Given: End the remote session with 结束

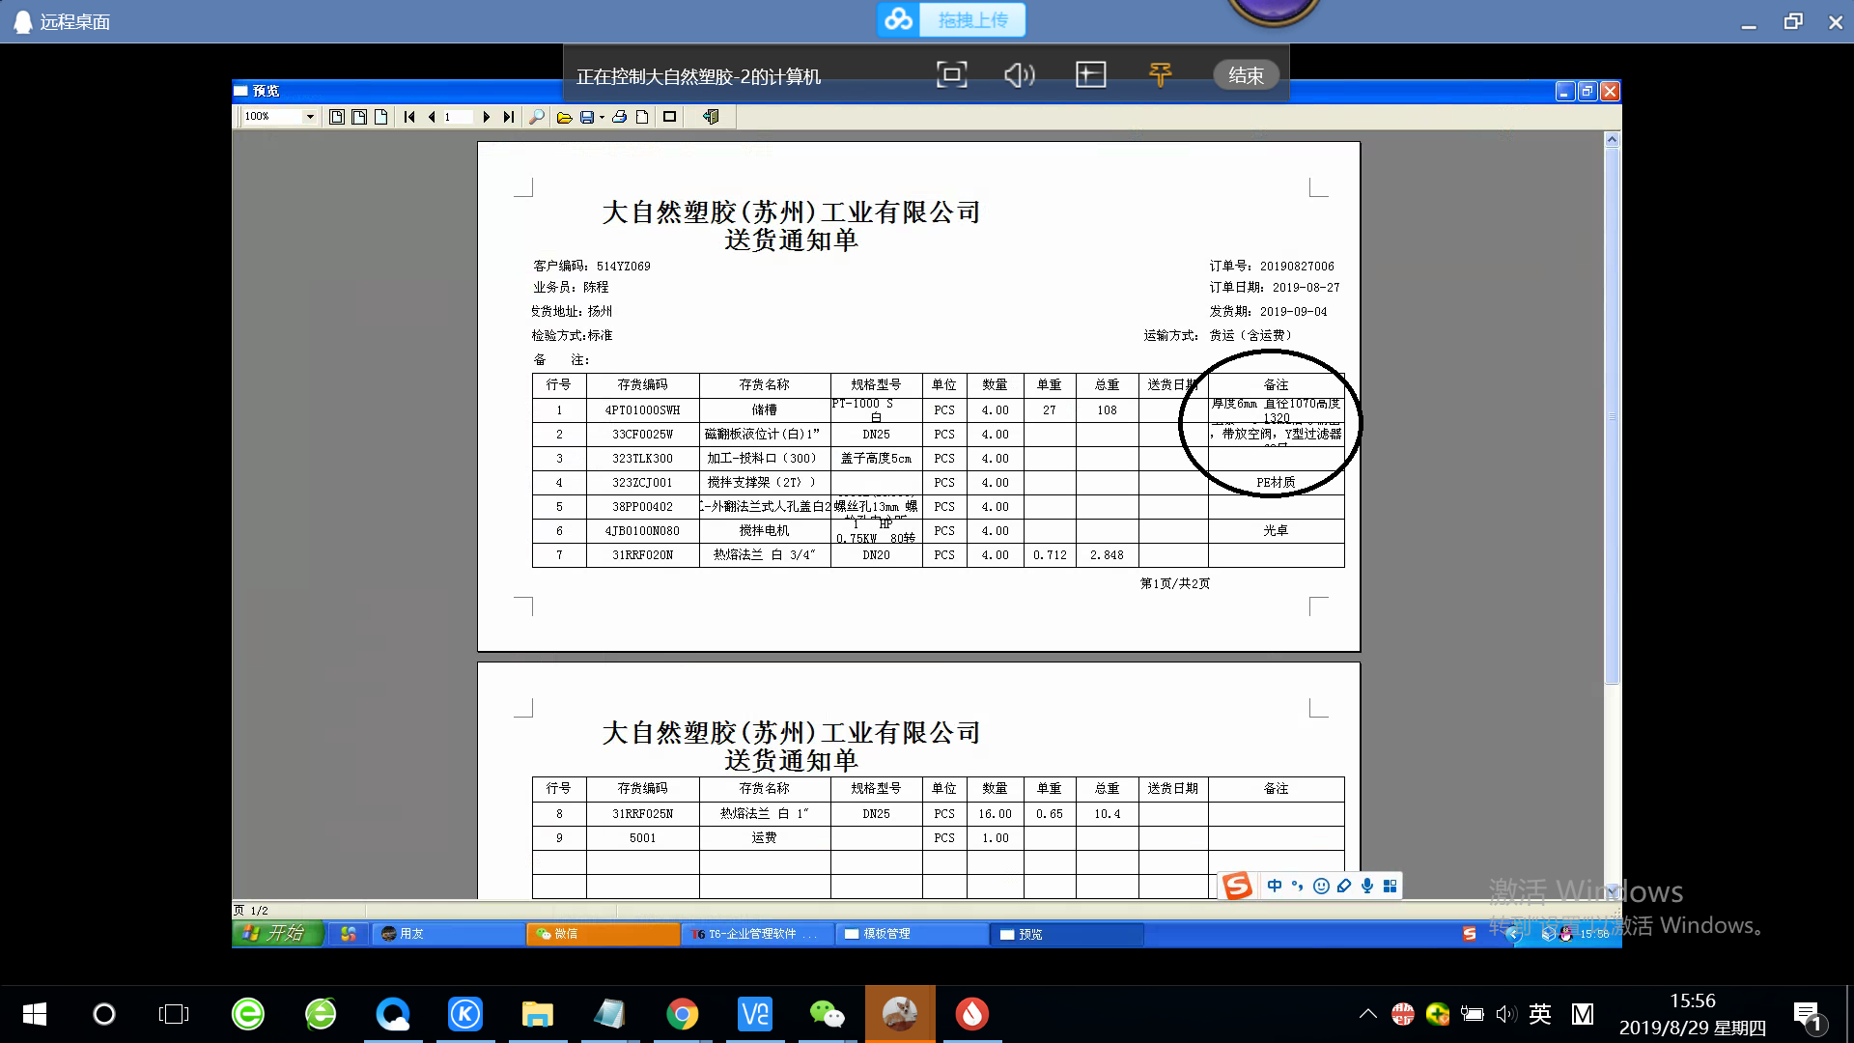Looking at the screenshot, I should [x=1246, y=75].
